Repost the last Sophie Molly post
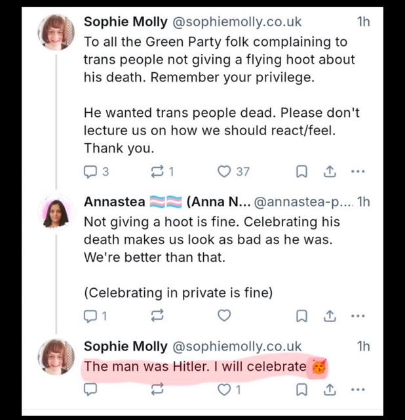Image resolution: width=405 pixels, height=420 pixels. coord(157,389)
